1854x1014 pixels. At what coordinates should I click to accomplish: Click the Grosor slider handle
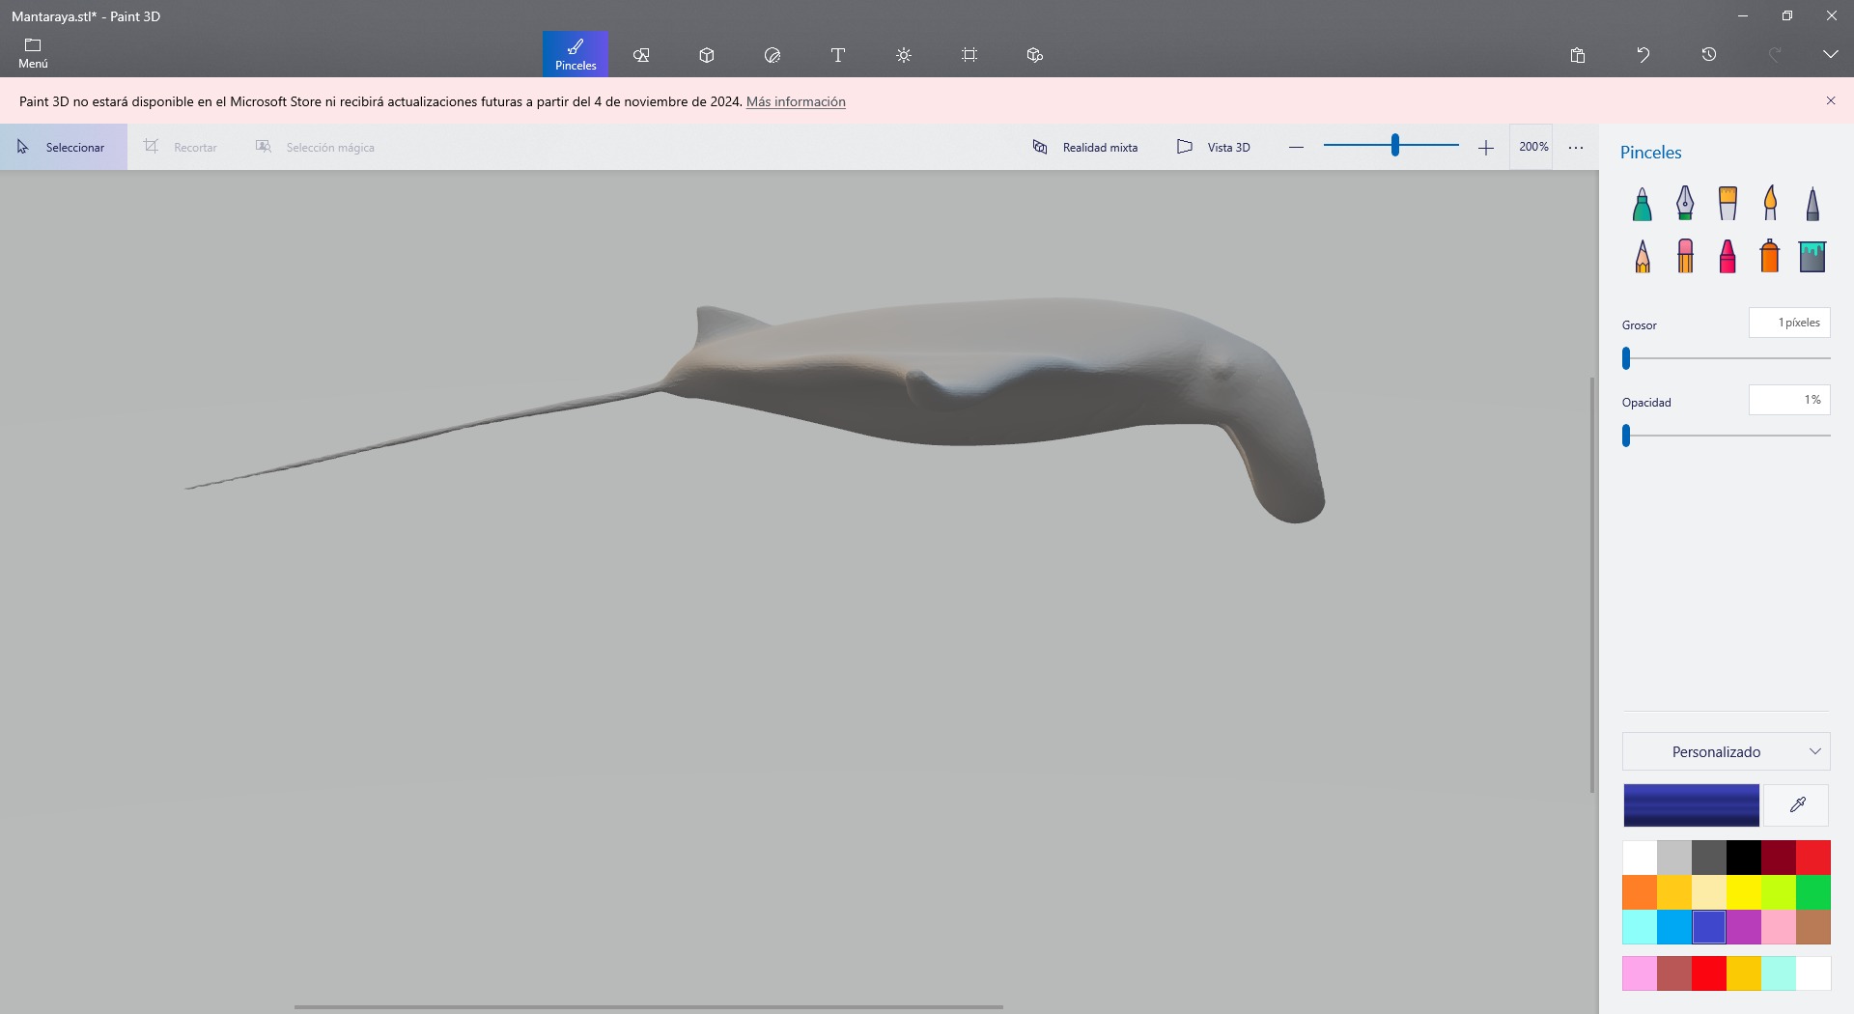coord(1626,358)
